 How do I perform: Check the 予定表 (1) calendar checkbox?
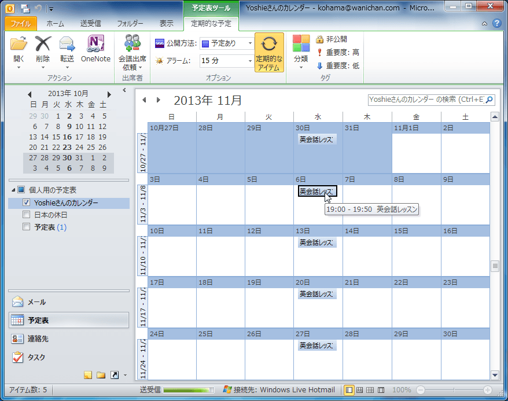[x=27, y=226]
